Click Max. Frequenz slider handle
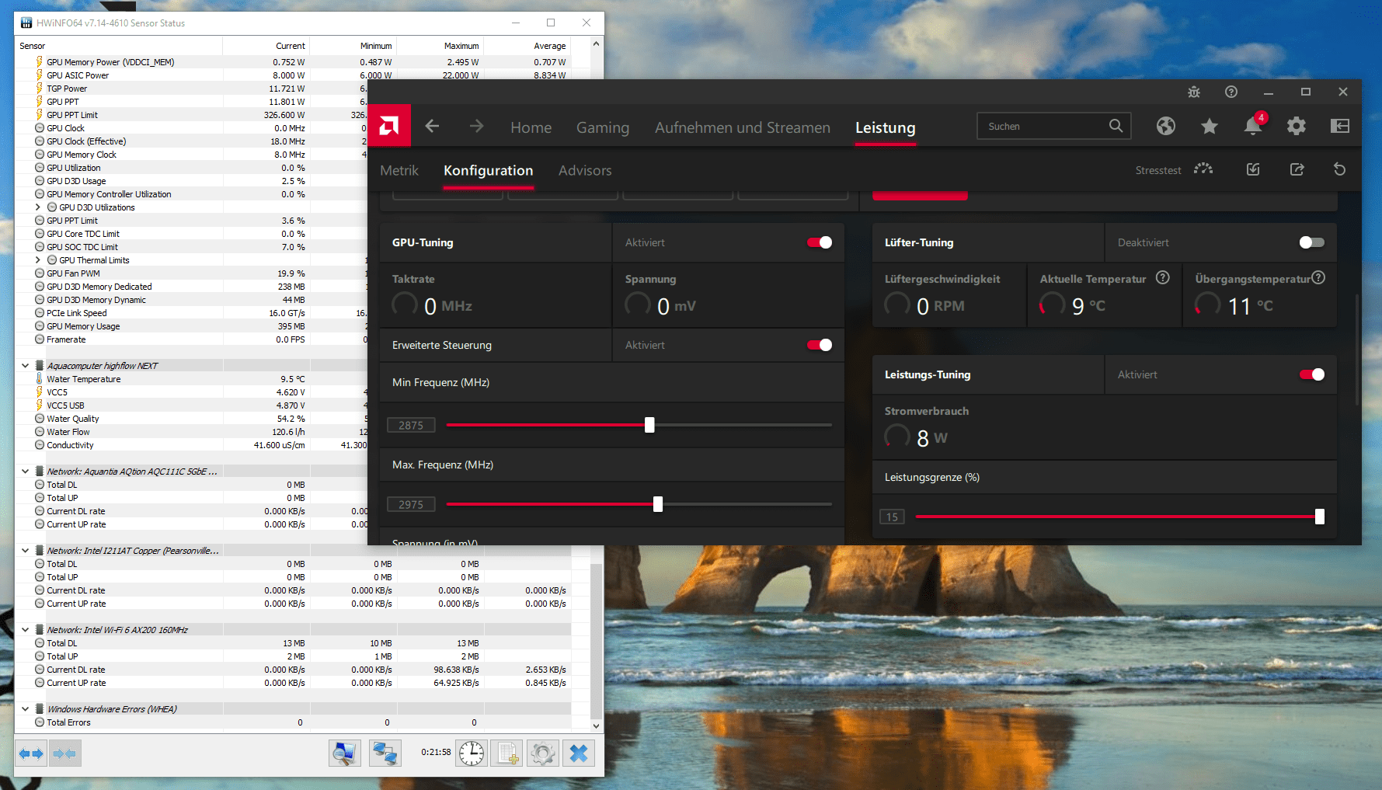Screen dimensions: 1382x790 point(658,504)
